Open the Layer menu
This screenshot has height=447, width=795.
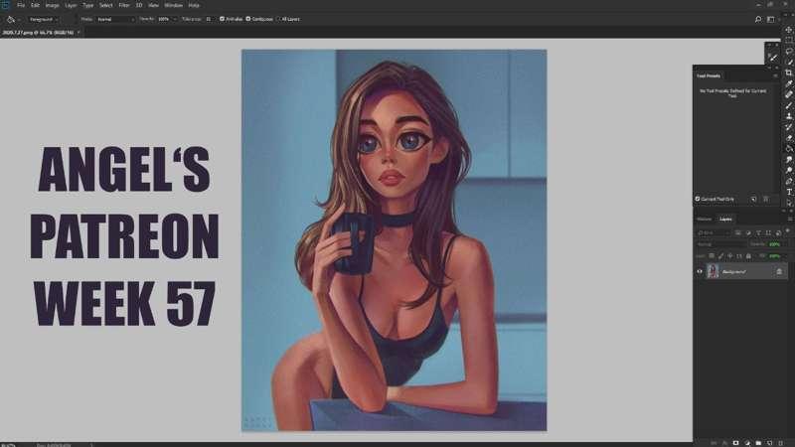[71, 5]
